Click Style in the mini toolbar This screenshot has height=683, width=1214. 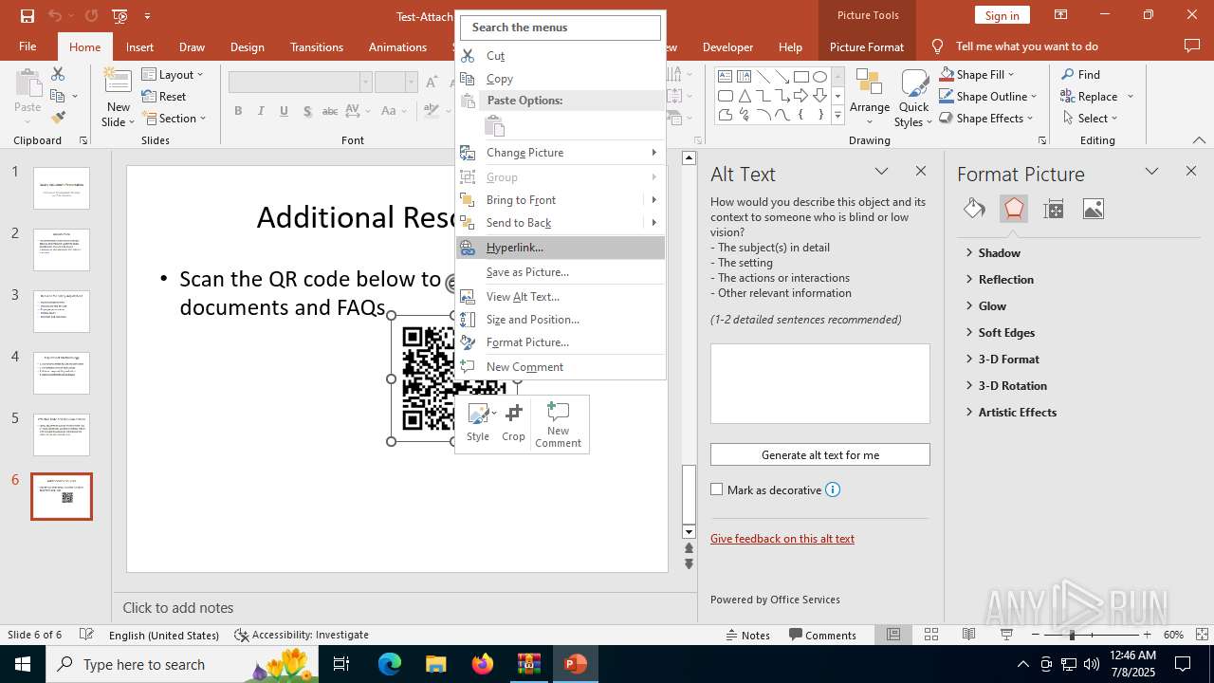tap(478, 423)
